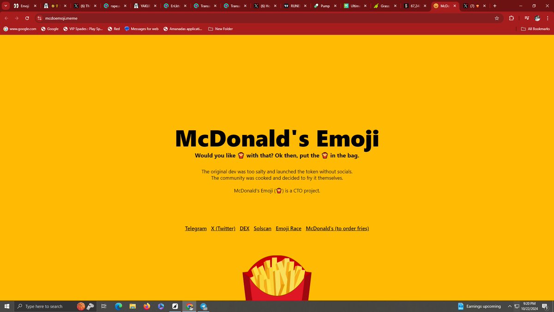Image resolution: width=554 pixels, height=312 pixels.
Task: Click the French fries emoji image
Action: point(277,278)
